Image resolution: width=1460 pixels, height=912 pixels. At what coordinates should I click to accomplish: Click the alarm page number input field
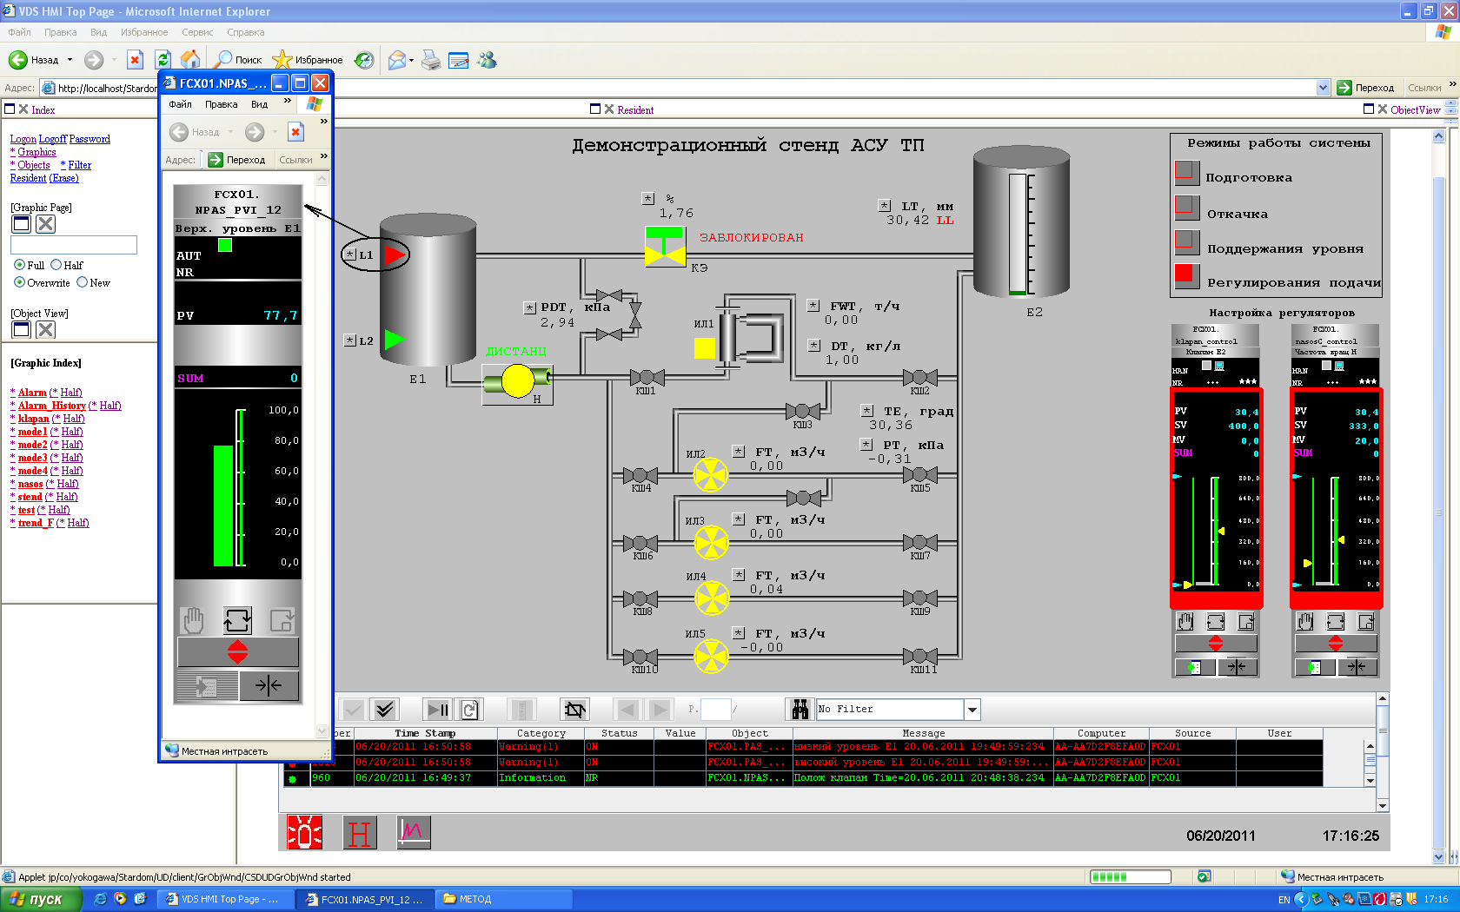(715, 710)
